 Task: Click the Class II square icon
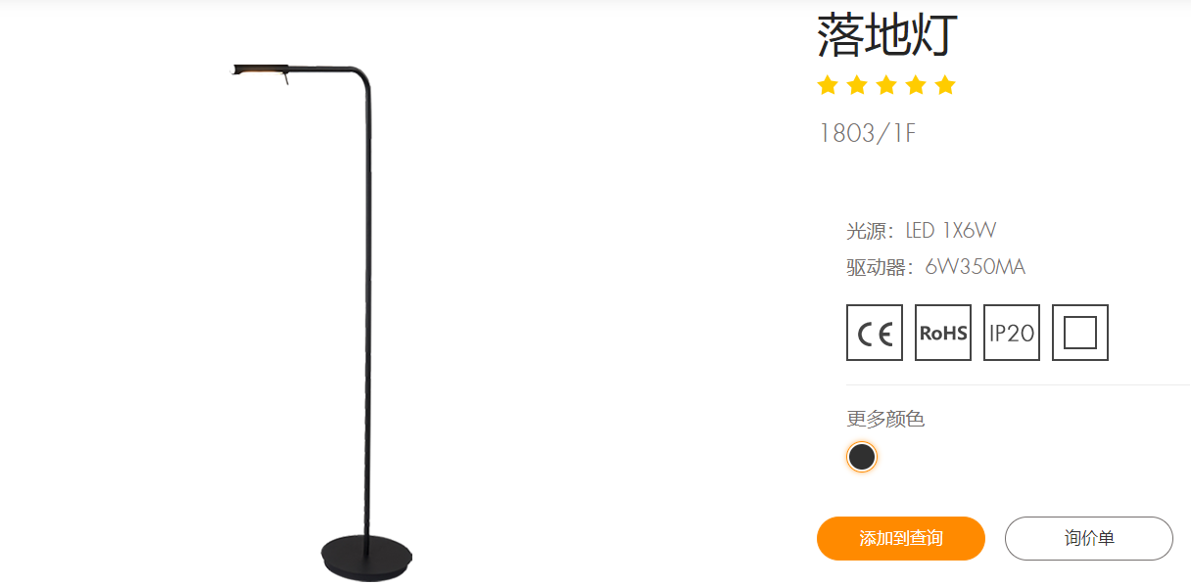[x=1080, y=333]
